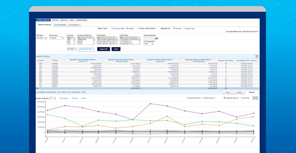This screenshot has height=153, width=296.
Task: Select End of Day (EOD) balance type
Action: [x=111, y=28]
